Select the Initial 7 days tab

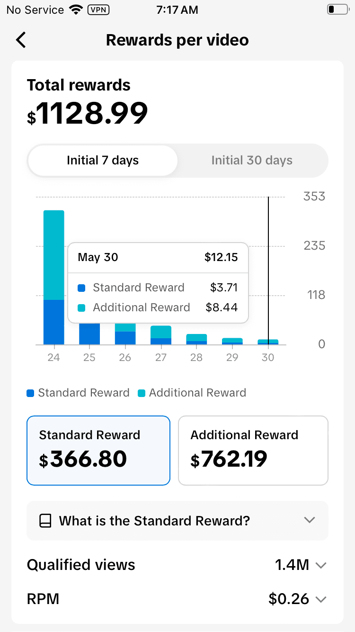103,161
